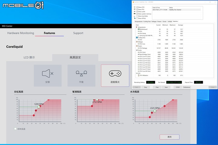Image resolution: width=218 pixels, height=145 pixels.
Task: Select the 'CPU Core #1 Clock' row
Action: pyautogui.click(x=160, y=56)
